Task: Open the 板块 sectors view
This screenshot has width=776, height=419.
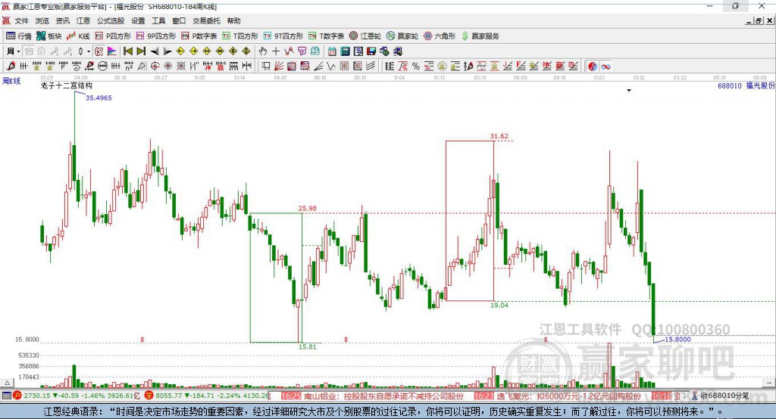Action: (49, 36)
